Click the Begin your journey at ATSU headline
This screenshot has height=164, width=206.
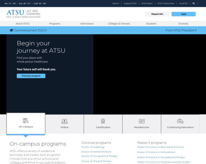click(x=41, y=47)
